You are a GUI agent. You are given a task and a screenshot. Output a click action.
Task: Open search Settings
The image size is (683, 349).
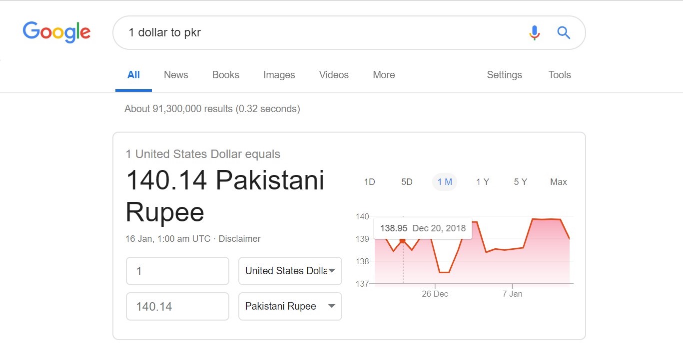click(x=504, y=75)
